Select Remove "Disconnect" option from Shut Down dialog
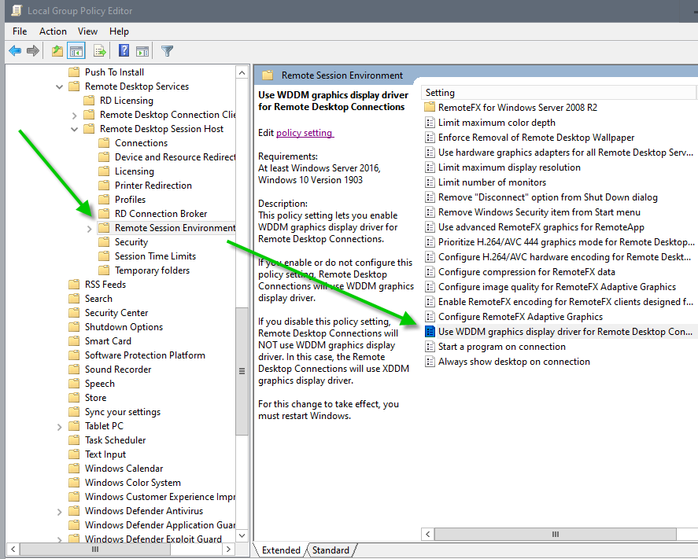Screen dimensions: 698x559 (x=548, y=197)
